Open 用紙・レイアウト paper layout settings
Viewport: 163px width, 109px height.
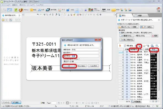pyautogui.click(x=94, y=10)
